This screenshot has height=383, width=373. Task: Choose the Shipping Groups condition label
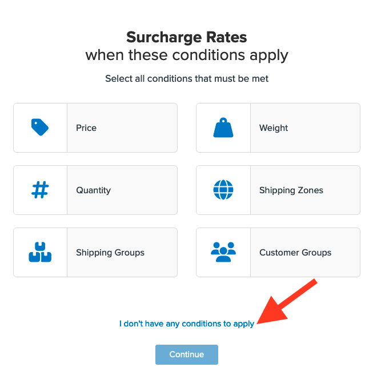click(x=110, y=253)
